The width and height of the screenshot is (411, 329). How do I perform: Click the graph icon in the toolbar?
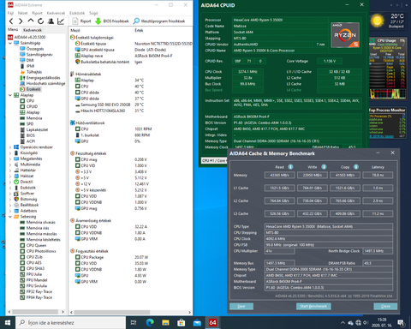[61, 21]
